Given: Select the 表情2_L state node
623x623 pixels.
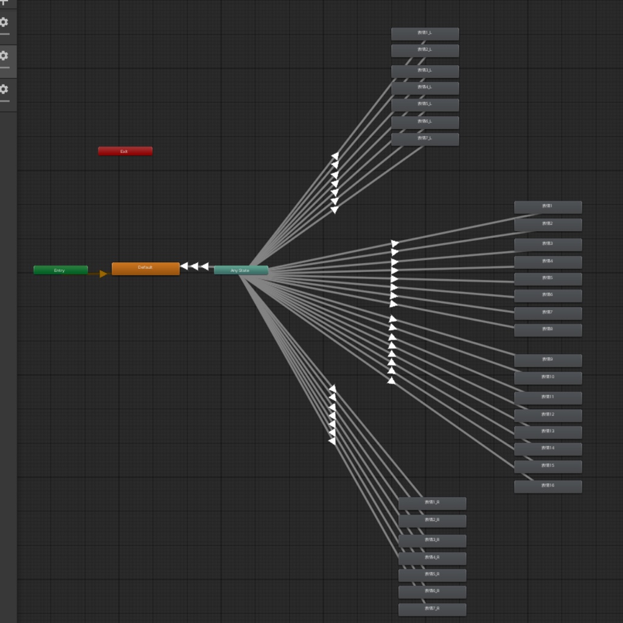Looking at the screenshot, I should (425, 51).
